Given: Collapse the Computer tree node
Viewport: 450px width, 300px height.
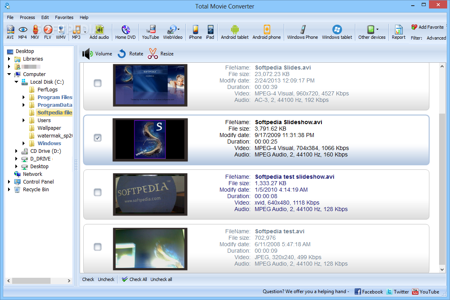Looking at the screenshot, I should [x=9, y=74].
